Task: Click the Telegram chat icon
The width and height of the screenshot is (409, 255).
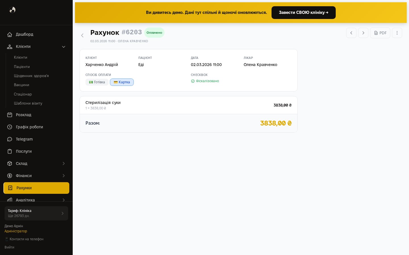Action: [10, 139]
